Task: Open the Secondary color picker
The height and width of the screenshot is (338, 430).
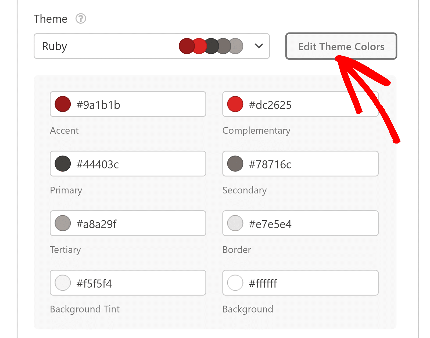Action: (235, 164)
